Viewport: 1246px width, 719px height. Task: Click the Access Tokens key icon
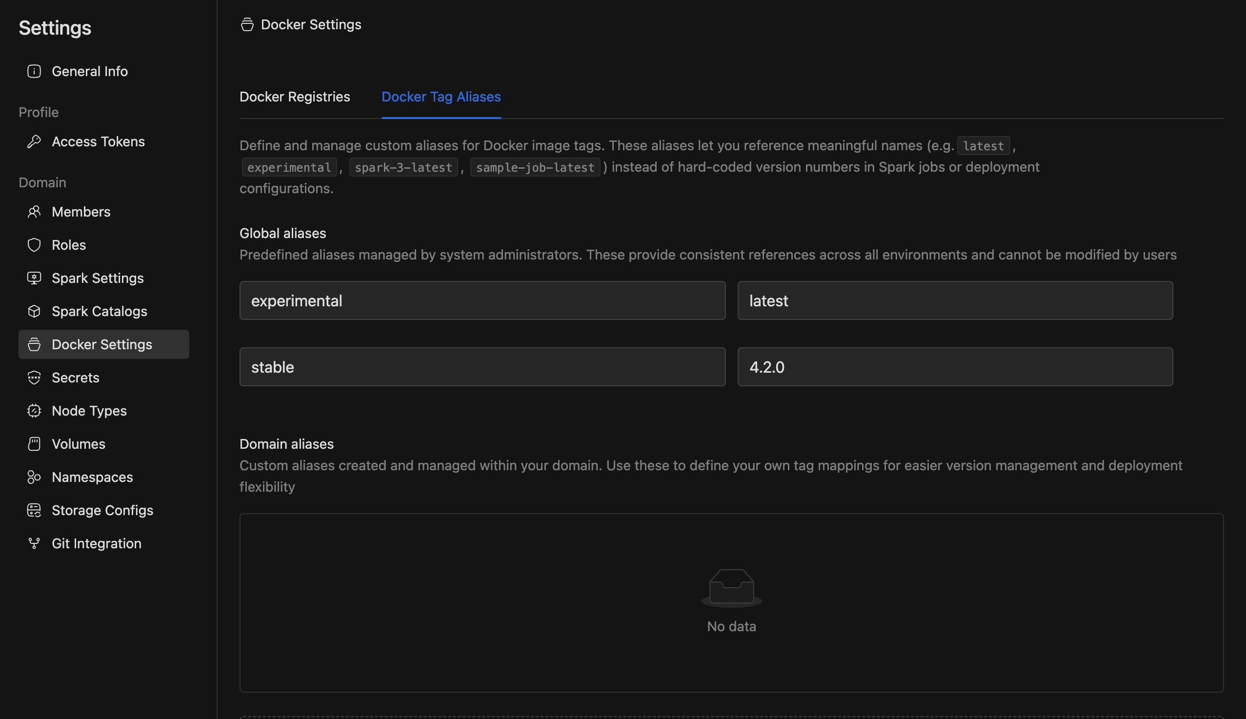point(34,142)
